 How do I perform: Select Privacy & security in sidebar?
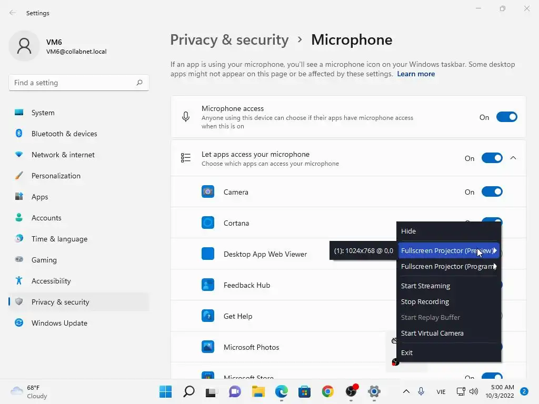(79, 302)
